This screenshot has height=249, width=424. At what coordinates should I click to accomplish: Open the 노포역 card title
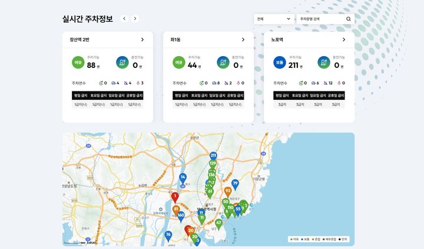pos(277,40)
